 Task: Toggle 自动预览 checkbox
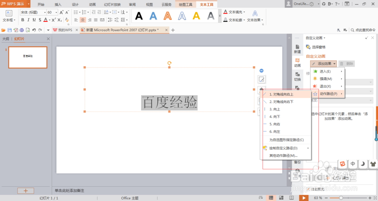308,189
